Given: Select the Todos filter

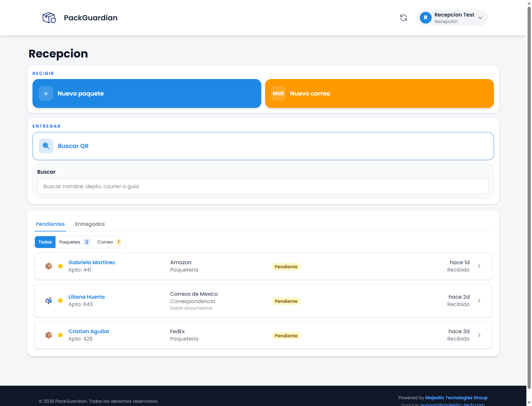Looking at the screenshot, I should tap(45, 242).
